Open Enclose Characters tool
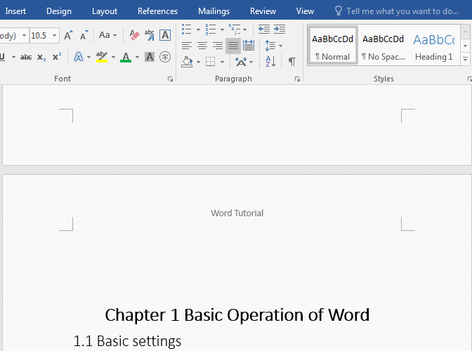 [x=165, y=57]
